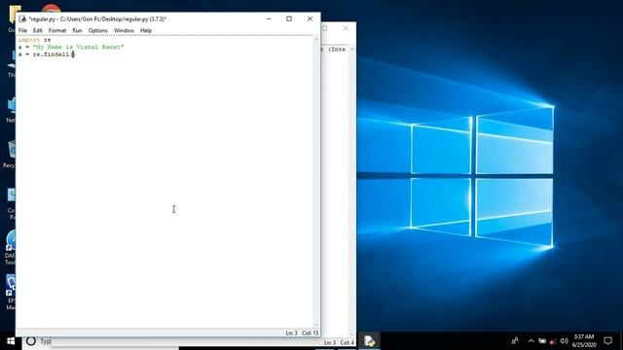Minimize the regular.py editor window
This screenshot has width=623, height=350.
pos(269,18)
